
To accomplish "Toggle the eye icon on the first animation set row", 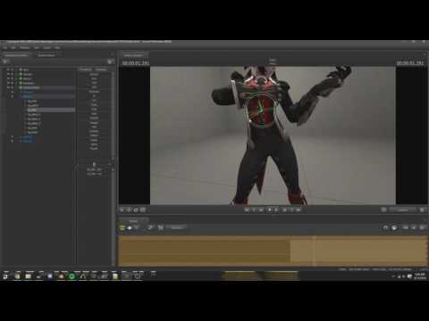I will point(8,70).
